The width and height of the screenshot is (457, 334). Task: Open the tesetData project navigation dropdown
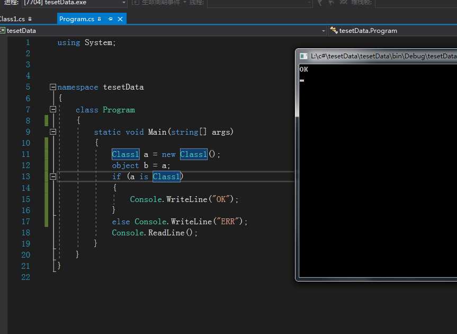click(324, 31)
